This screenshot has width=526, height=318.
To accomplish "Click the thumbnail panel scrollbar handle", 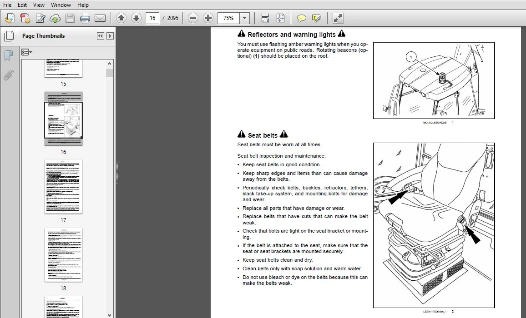I will 109,73.
